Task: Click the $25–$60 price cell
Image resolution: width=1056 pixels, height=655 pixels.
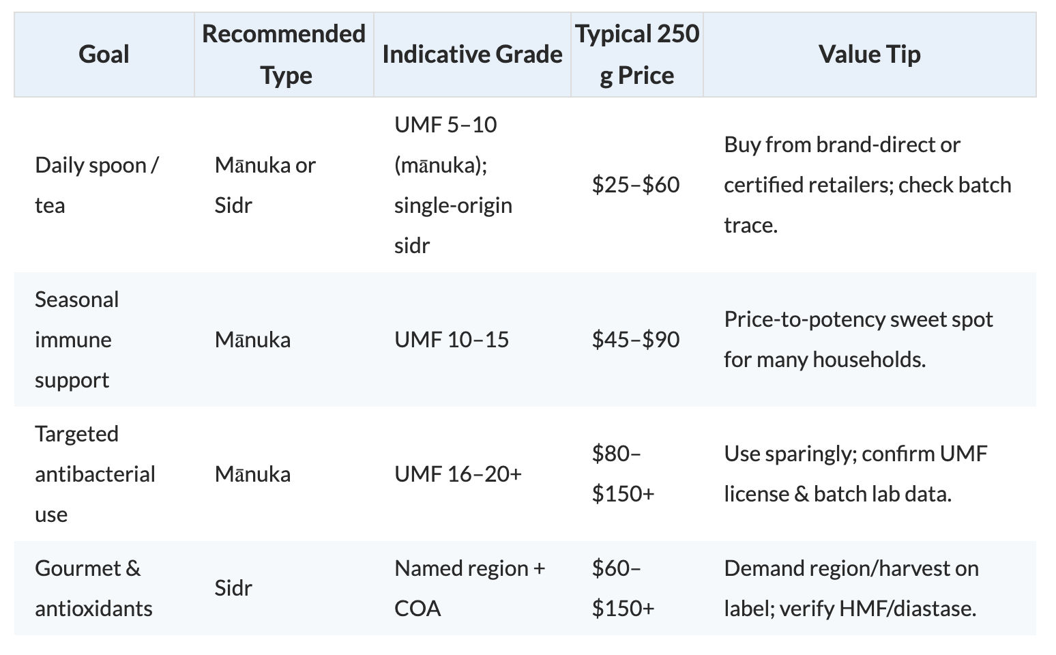Action: [637, 185]
